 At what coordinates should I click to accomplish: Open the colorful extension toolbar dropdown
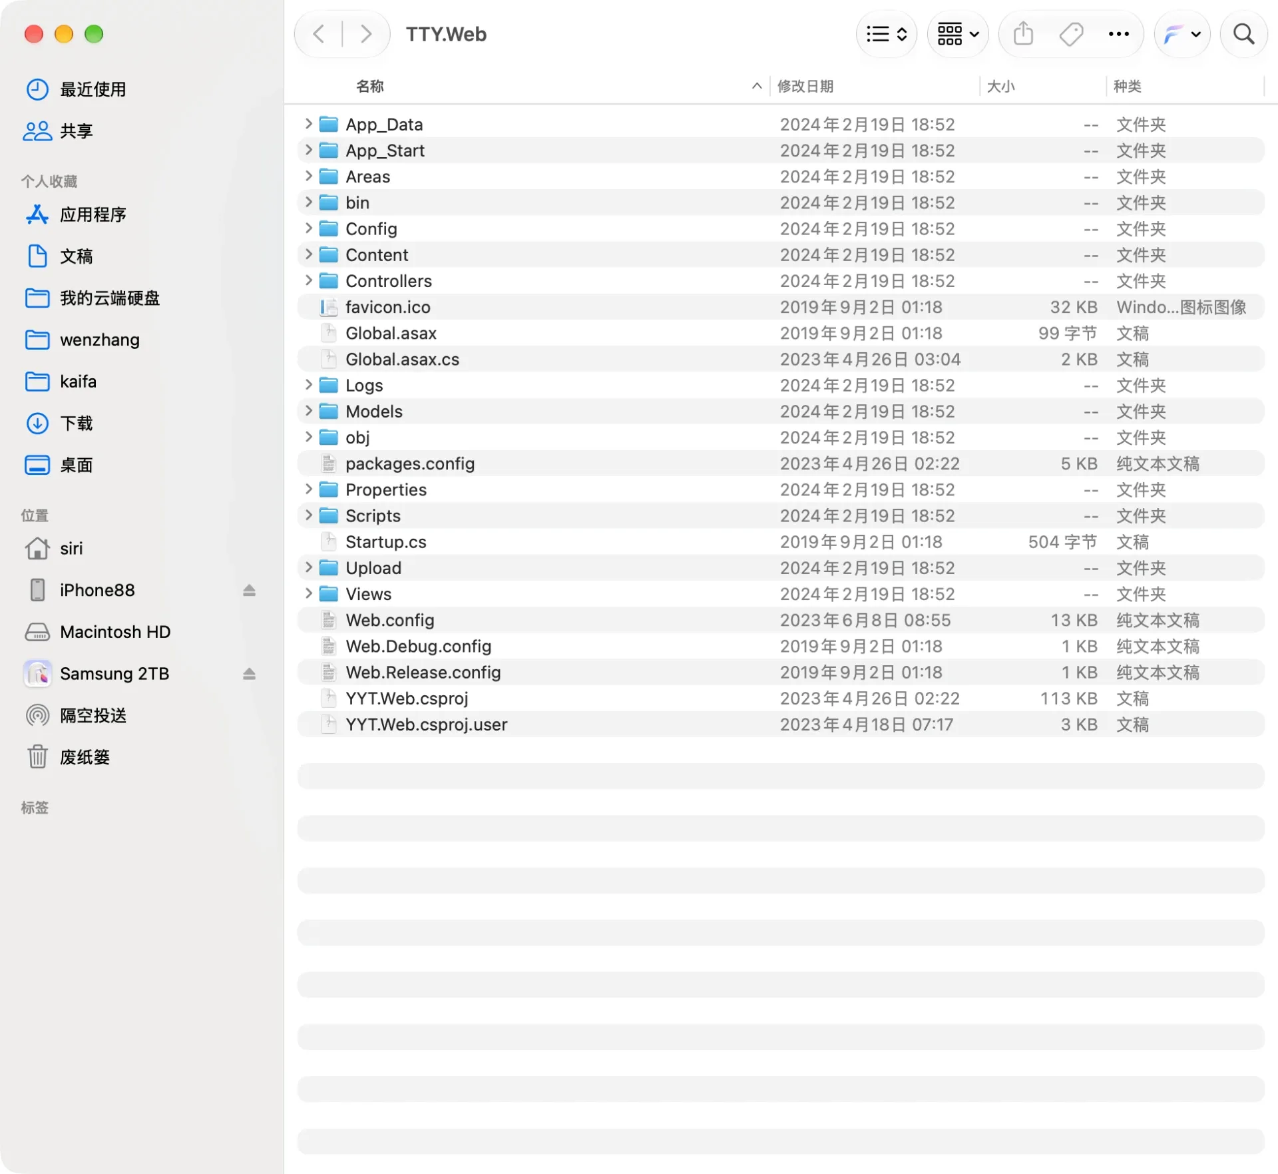coord(1182,34)
